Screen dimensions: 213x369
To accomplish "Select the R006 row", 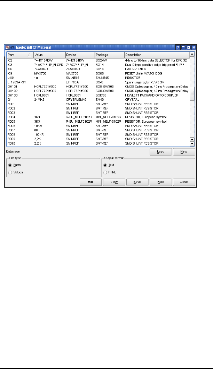I will (x=98, y=126).
